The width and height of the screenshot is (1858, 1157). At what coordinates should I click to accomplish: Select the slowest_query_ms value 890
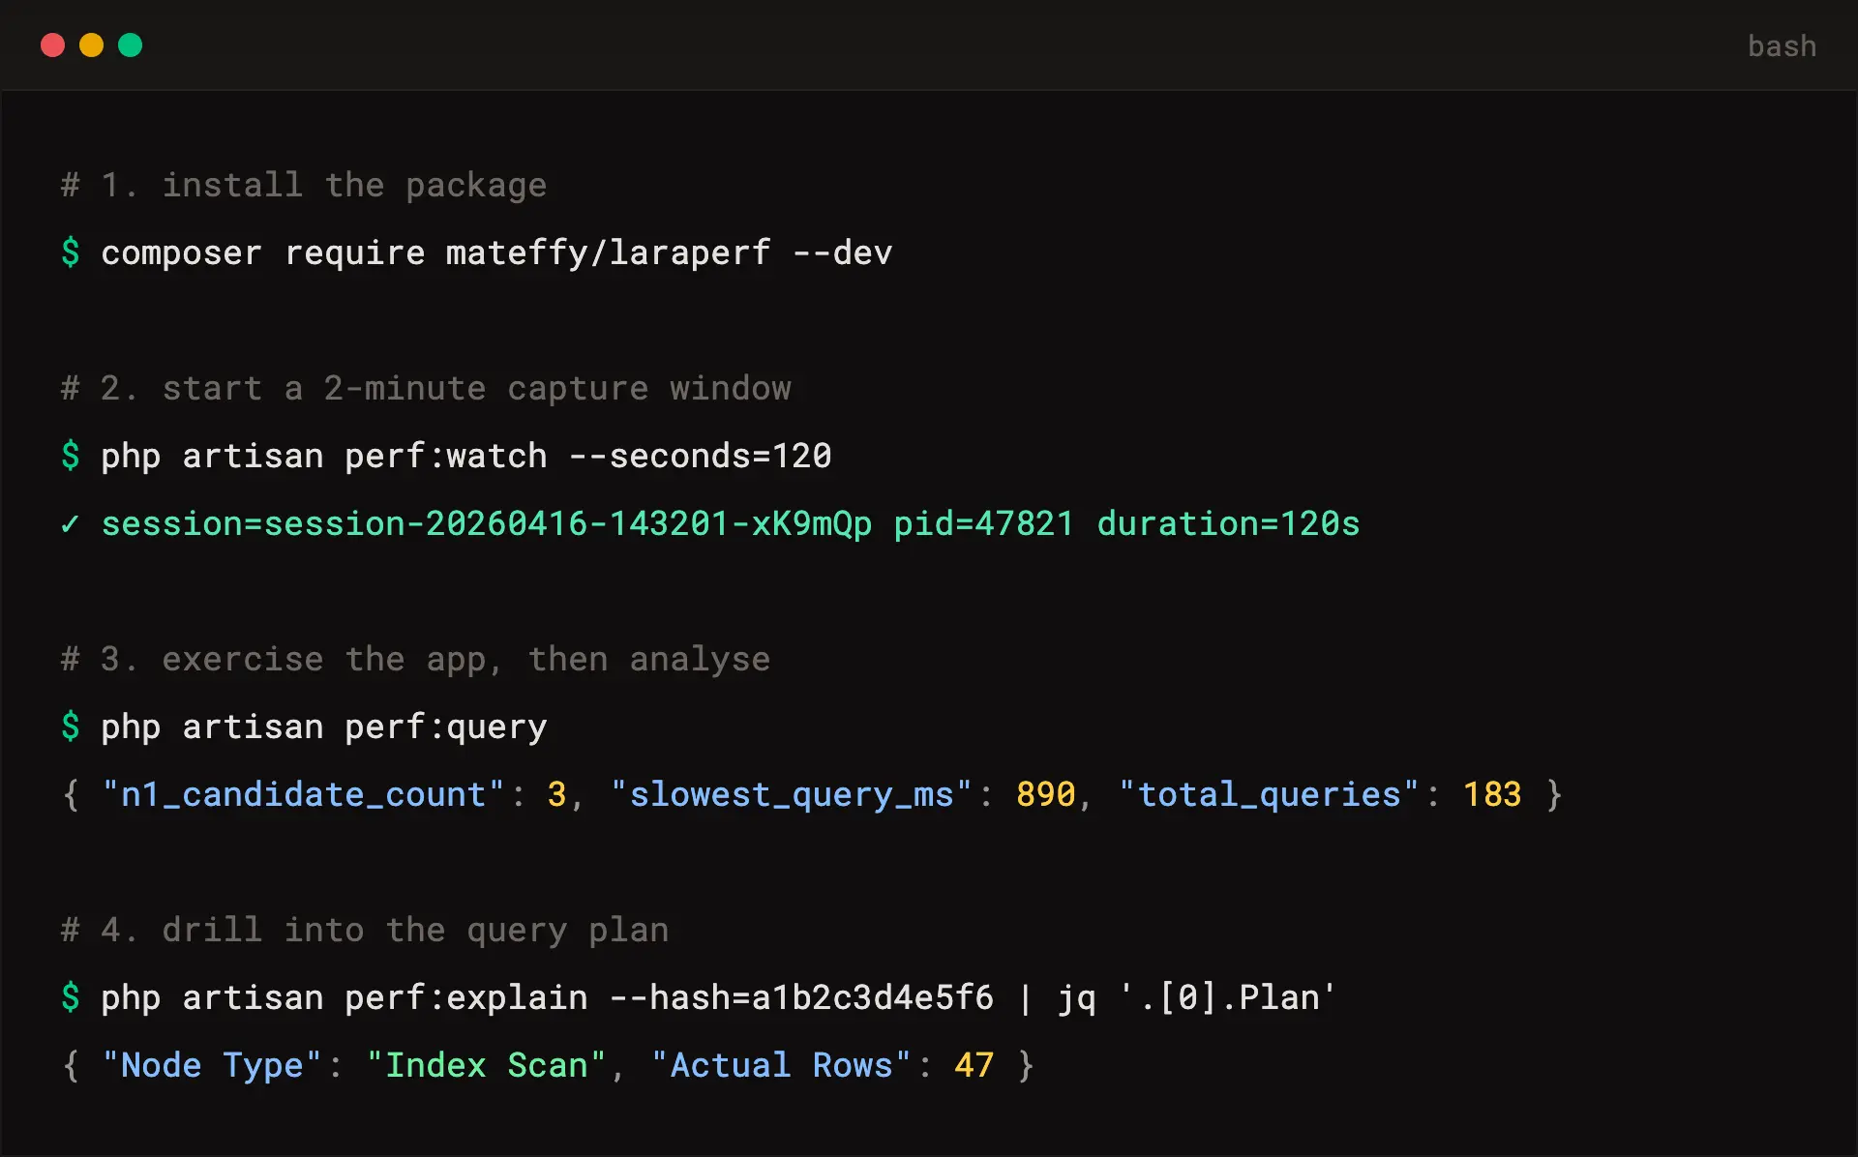(x=1045, y=793)
